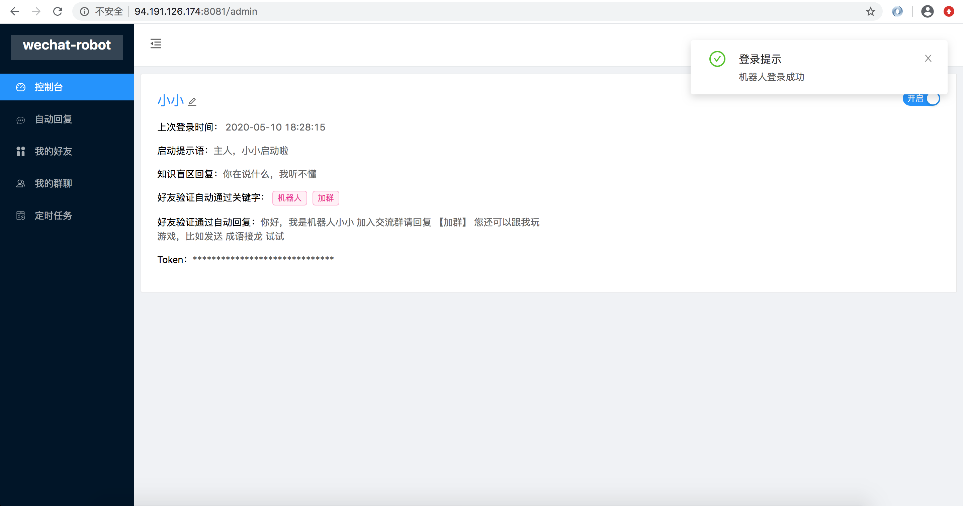Click the browser address bar URL

[x=196, y=12]
